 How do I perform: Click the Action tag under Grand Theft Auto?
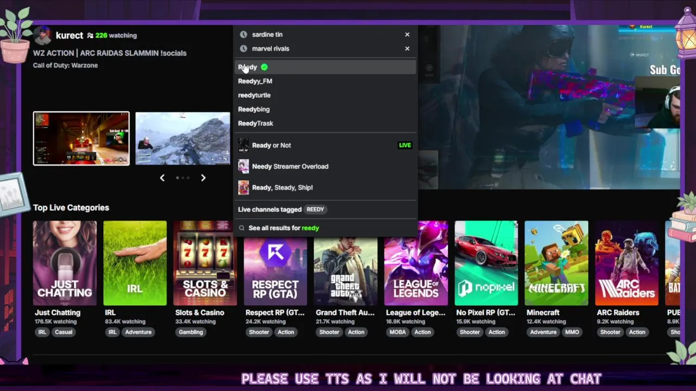pos(356,332)
